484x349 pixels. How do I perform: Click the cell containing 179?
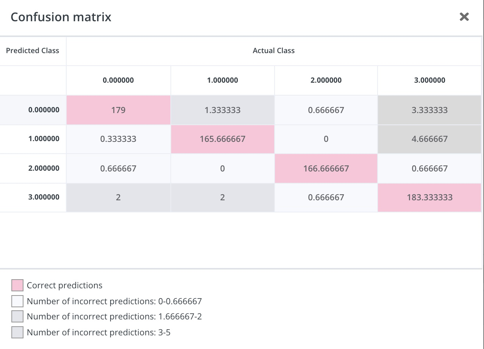click(118, 110)
